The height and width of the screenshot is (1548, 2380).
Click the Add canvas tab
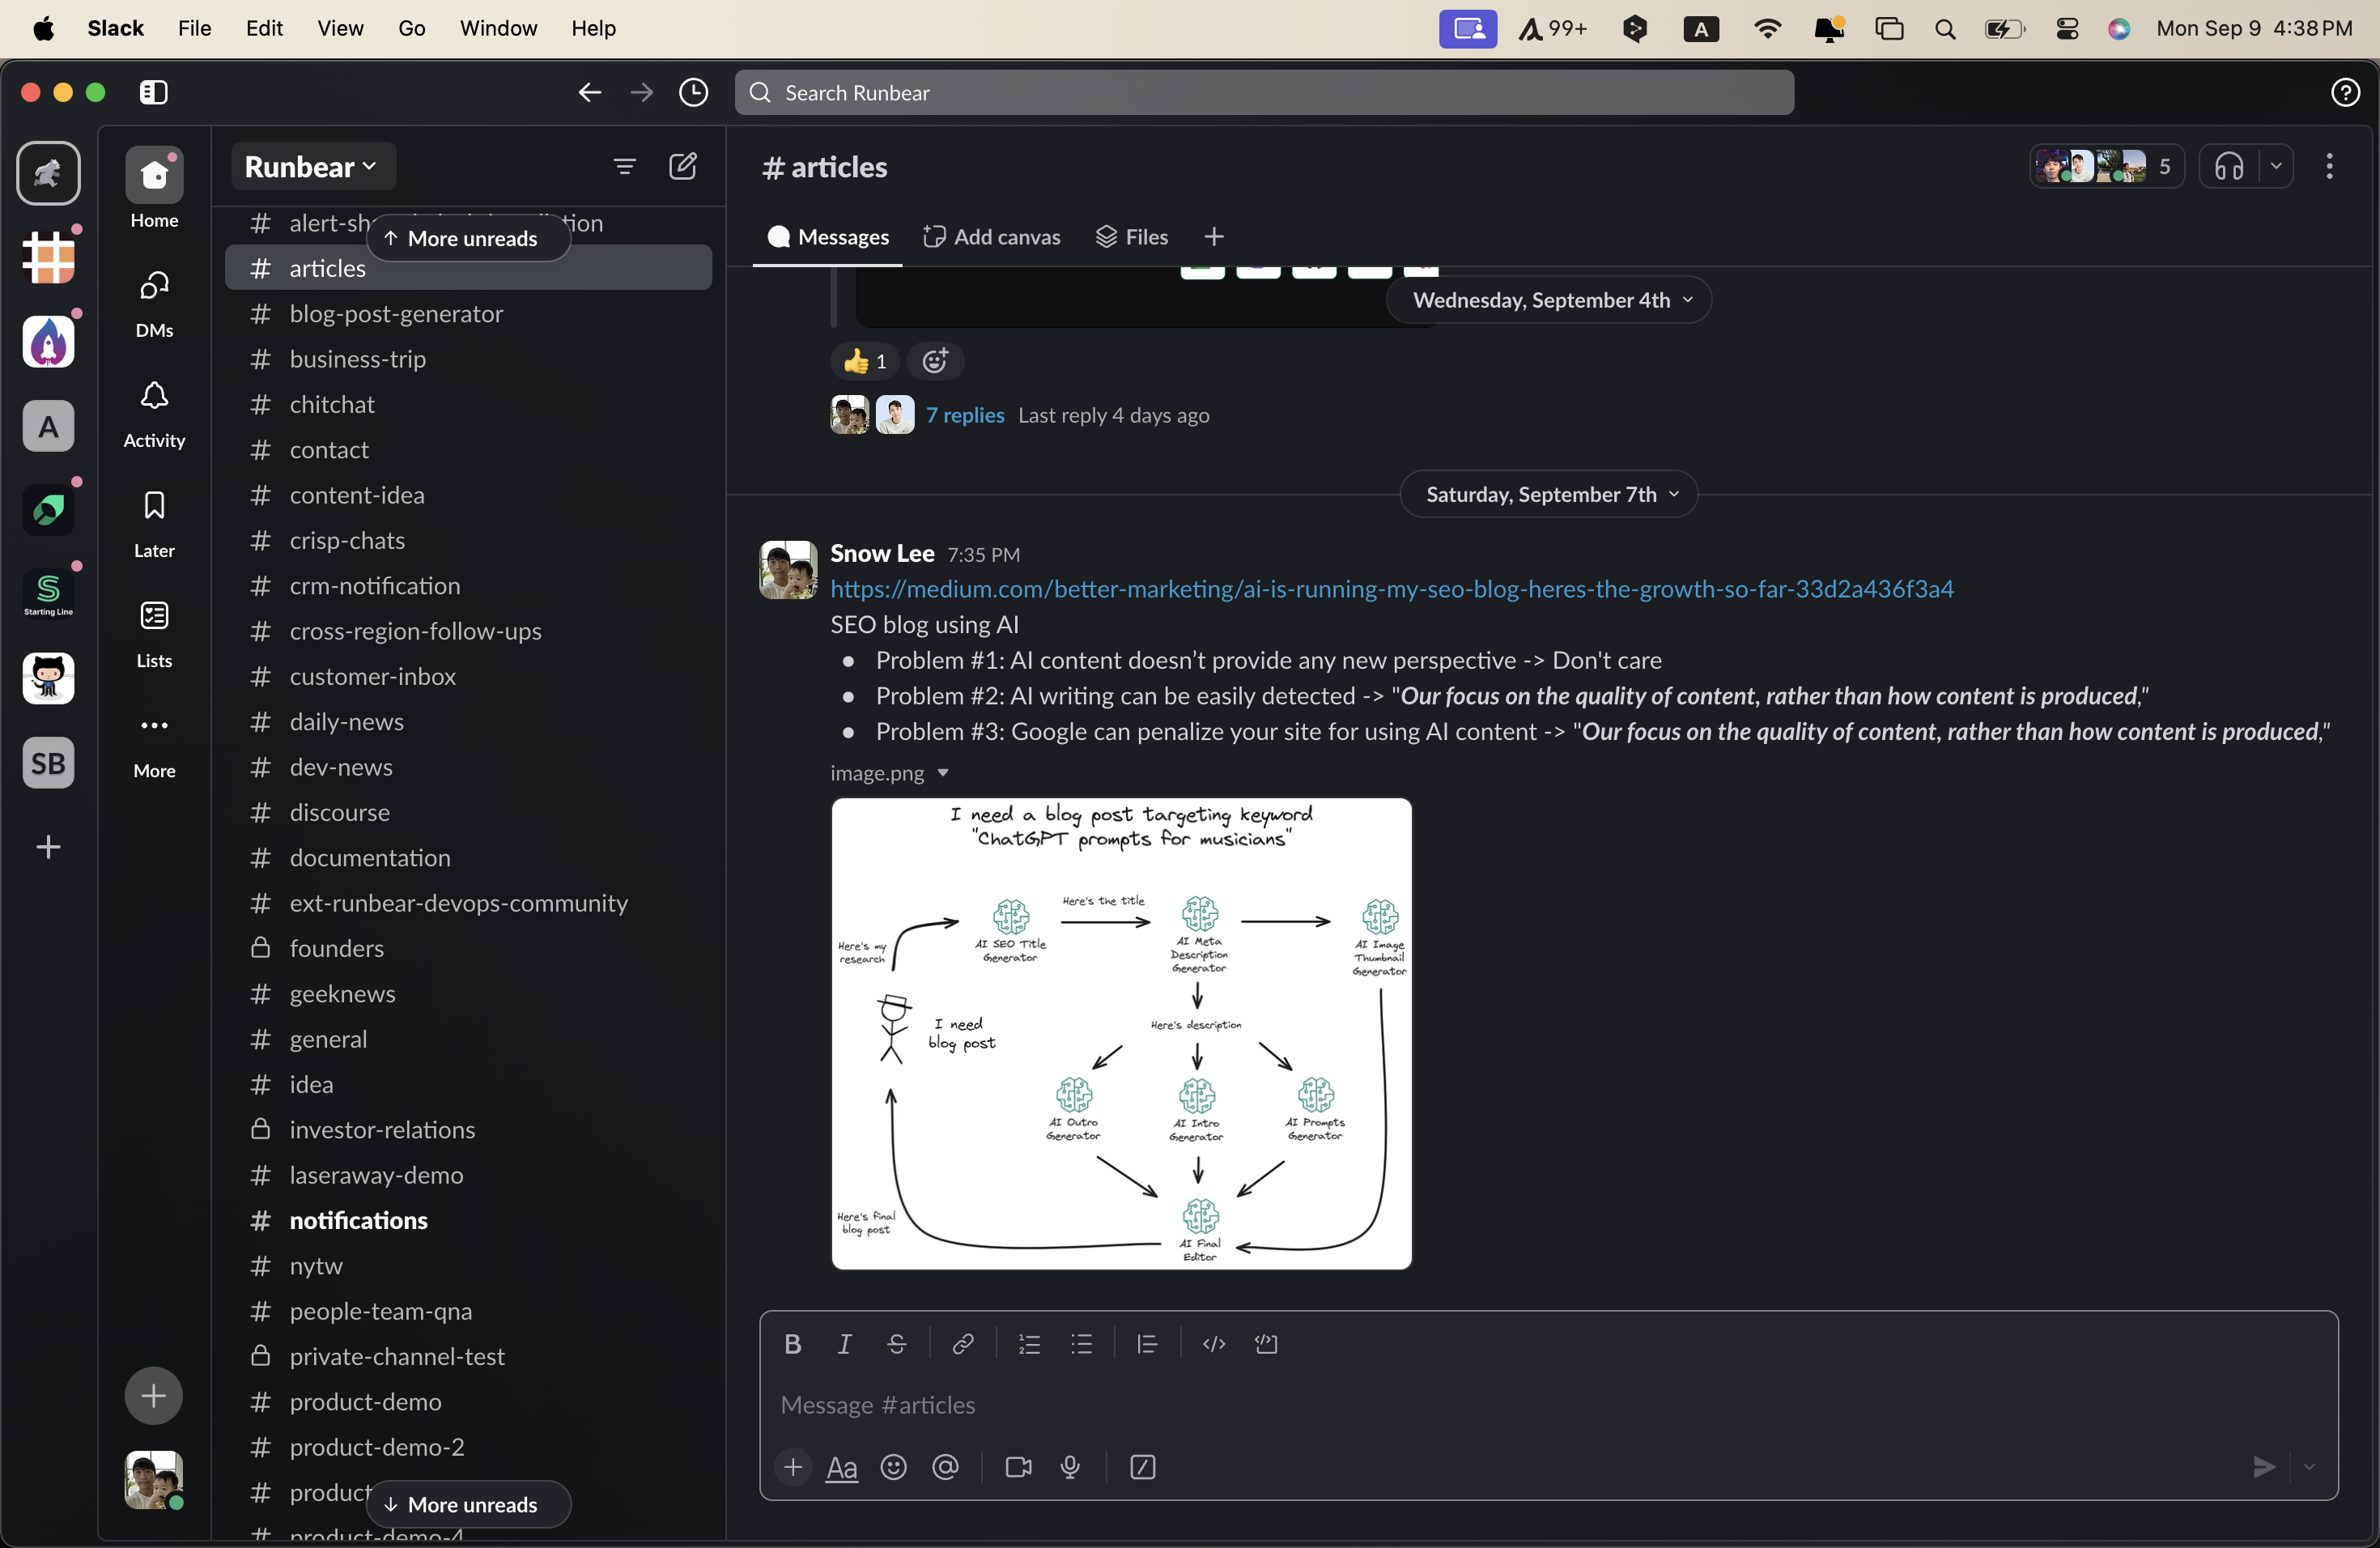tap(991, 237)
